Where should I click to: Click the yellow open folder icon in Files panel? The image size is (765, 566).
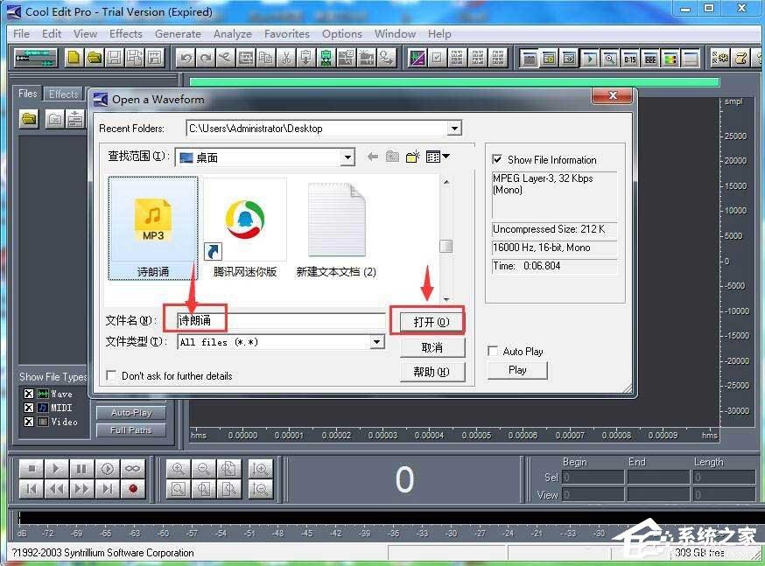click(x=30, y=118)
